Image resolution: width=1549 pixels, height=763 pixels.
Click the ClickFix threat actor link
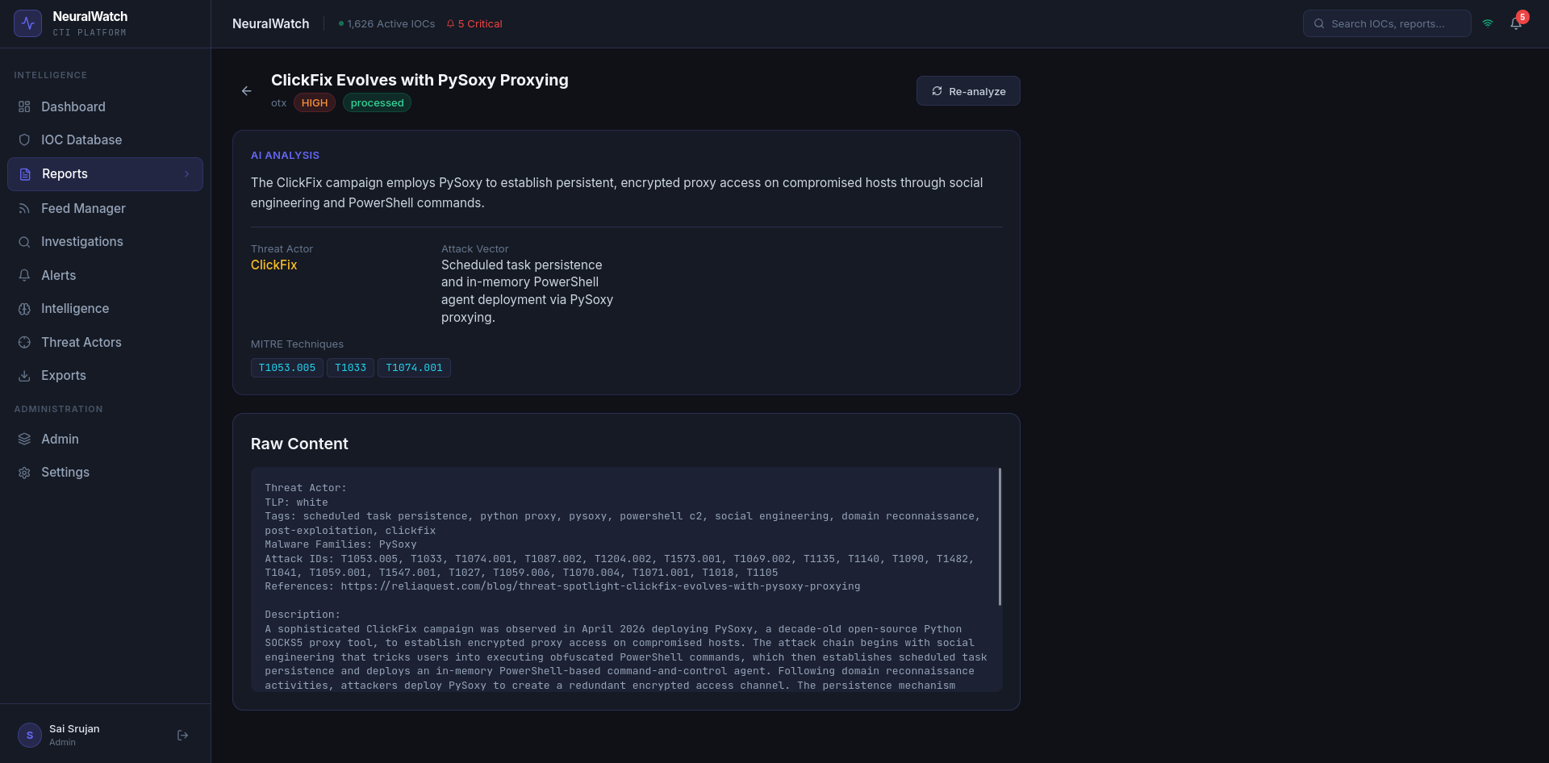(x=273, y=265)
